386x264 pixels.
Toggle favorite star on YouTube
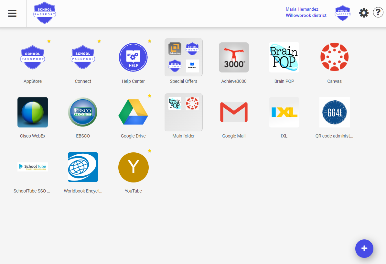click(x=149, y=151)
